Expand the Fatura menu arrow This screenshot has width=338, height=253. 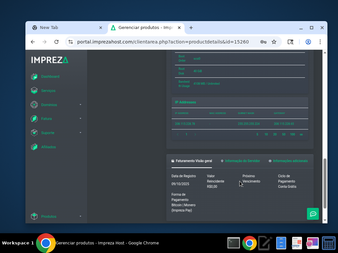[x=81, y=119]
